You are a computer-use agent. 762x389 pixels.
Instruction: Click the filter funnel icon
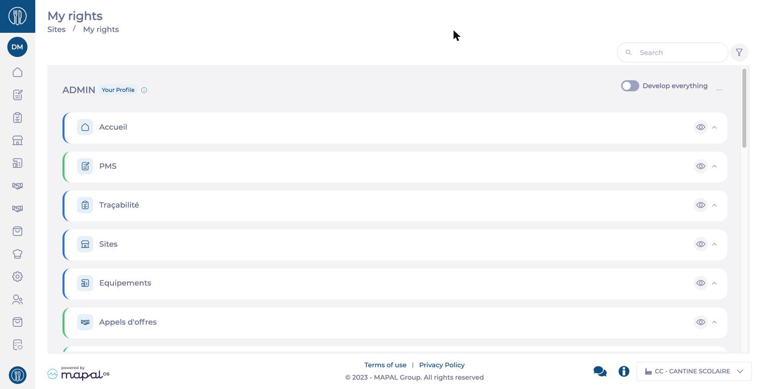739,52
